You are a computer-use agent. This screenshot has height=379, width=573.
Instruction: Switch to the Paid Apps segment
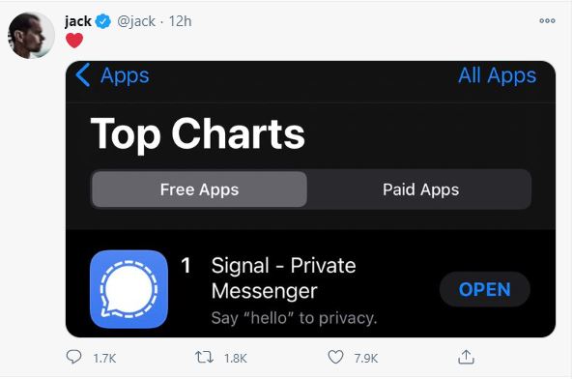[x=420, y=189]
